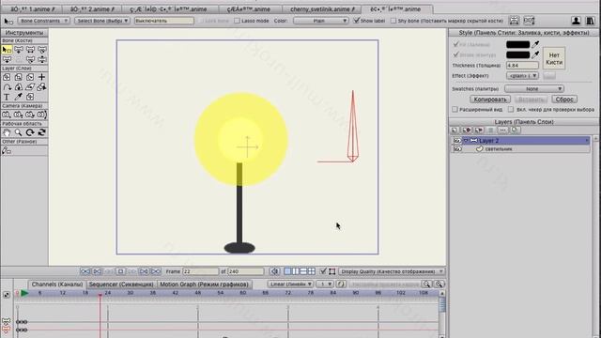Open the Fill color black swatch

(x=517, y=44)
